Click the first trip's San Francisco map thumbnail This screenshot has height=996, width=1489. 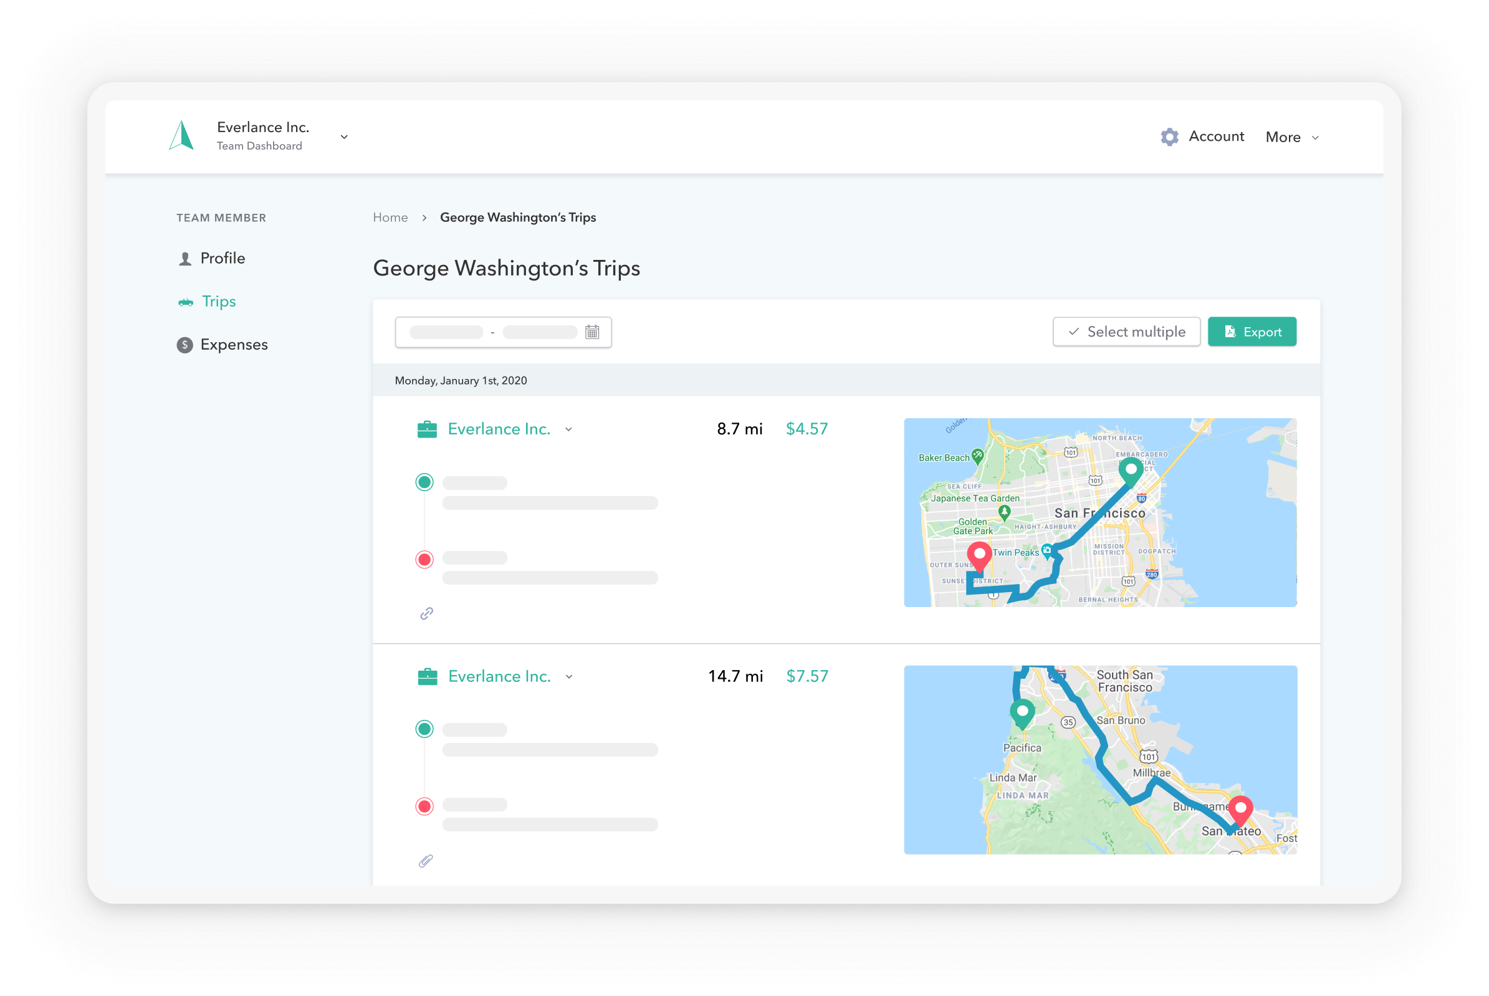click(x=1101, y=512)
